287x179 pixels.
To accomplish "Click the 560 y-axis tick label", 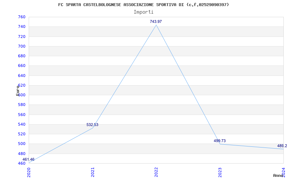I will coord(22,115).
